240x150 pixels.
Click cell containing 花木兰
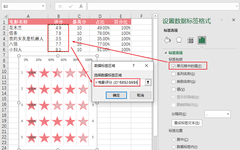click(28, 28)
